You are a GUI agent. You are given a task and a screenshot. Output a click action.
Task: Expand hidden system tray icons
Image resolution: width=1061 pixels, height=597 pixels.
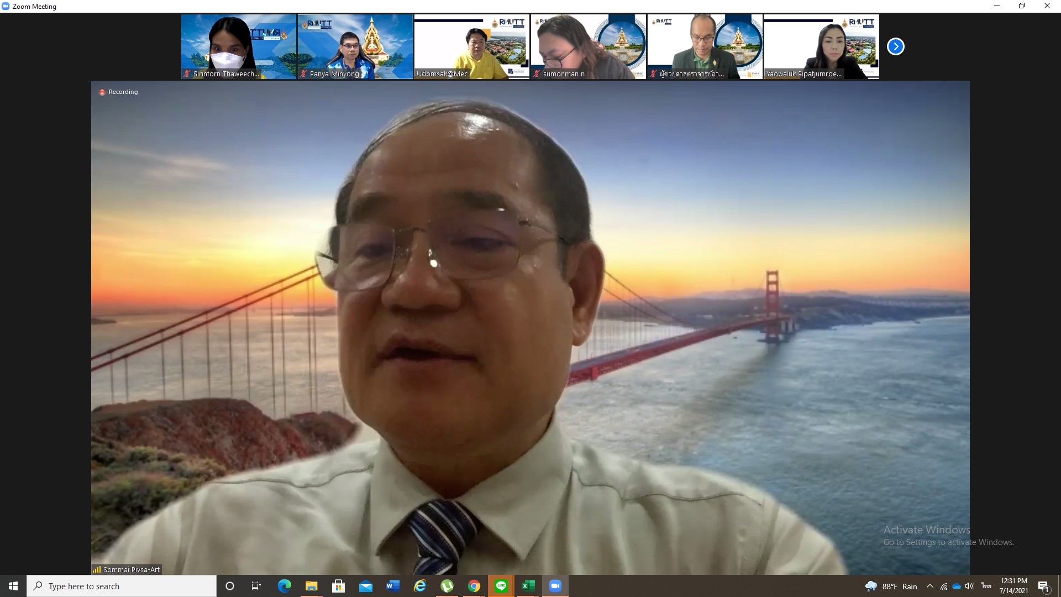[929, 586]
